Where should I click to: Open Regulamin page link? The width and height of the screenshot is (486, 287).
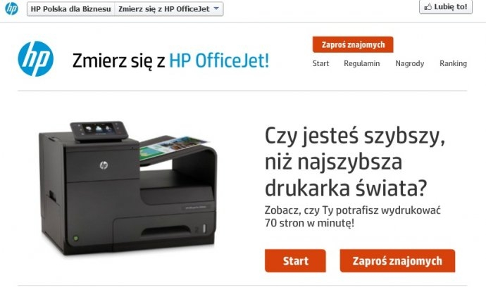click(x=362, y=63)
